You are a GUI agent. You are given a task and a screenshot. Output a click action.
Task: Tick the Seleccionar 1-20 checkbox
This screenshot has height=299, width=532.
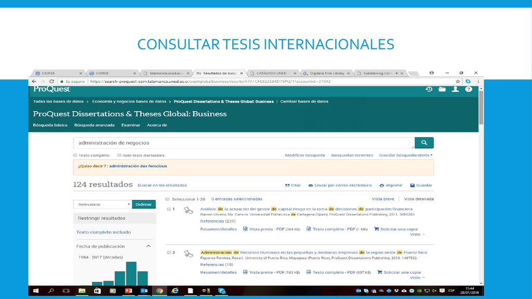[167, 199]
